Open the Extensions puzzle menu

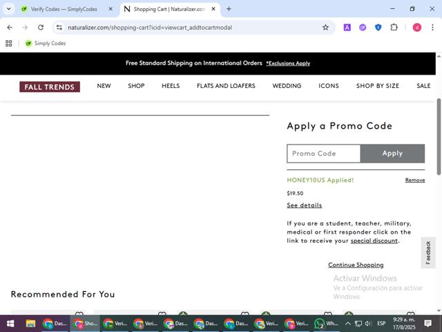coord(394,28)
